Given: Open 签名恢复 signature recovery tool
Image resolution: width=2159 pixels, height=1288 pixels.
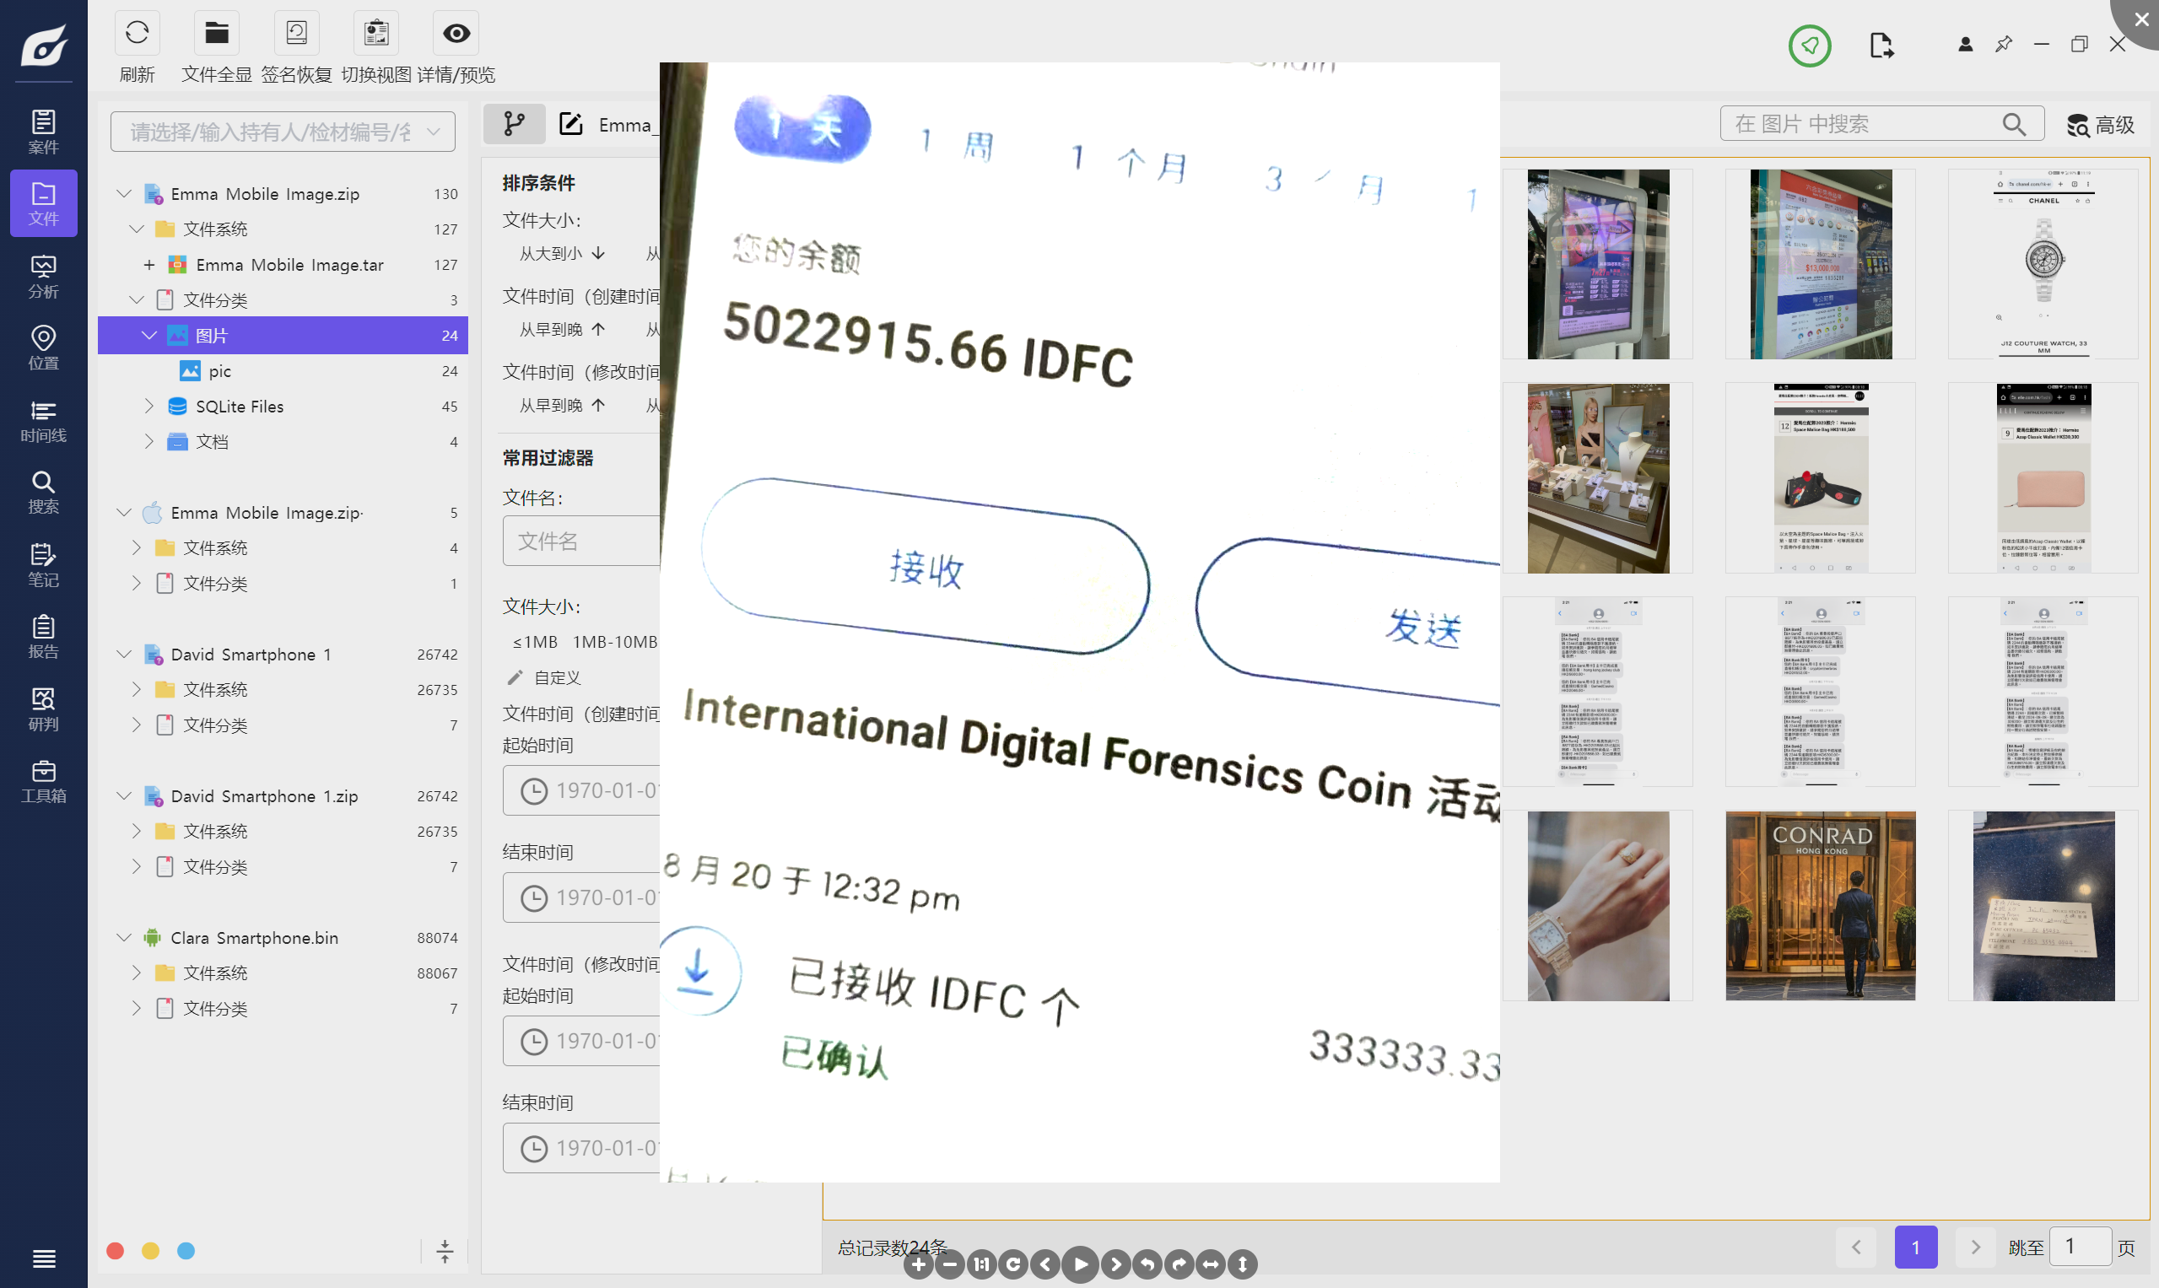Looking at the screenshot, I should [x=297, y=34].
